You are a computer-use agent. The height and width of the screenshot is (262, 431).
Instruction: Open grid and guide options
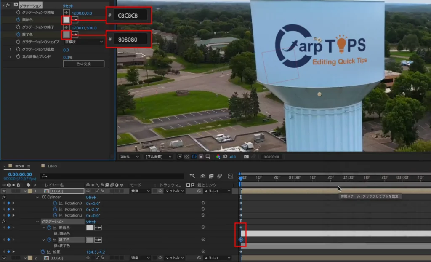click(x=208, y=157)
